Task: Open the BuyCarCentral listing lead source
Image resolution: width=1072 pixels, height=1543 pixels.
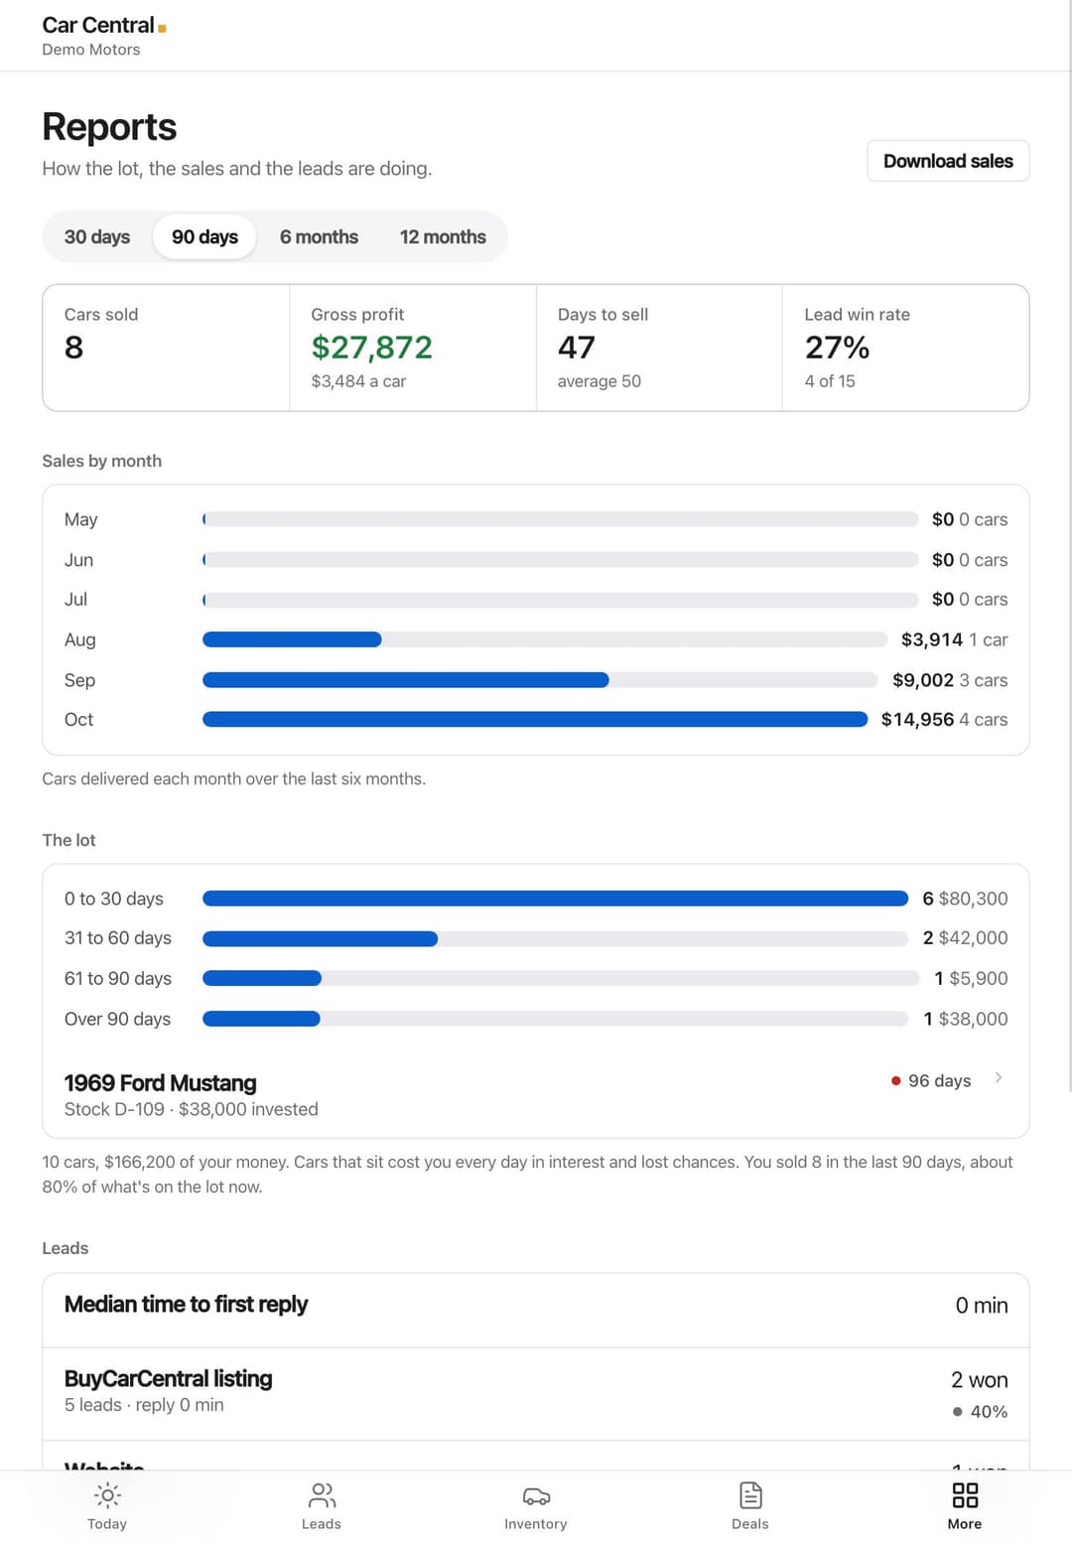Action: (x=536, y=1394)
